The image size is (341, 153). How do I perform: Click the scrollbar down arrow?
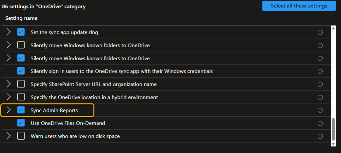333,144
